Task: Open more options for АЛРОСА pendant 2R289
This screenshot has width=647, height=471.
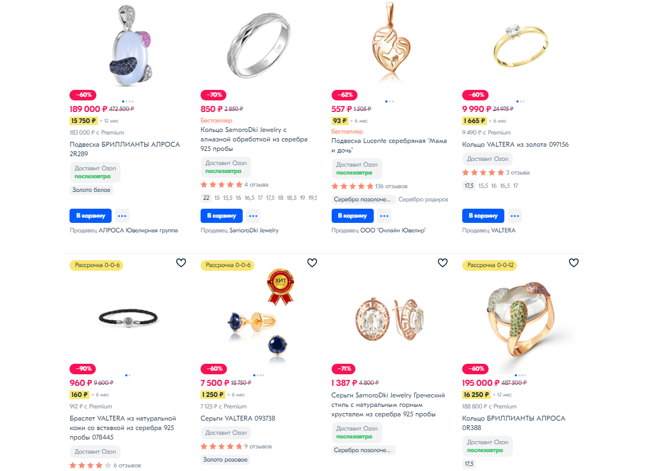Action: click(122, 216)
